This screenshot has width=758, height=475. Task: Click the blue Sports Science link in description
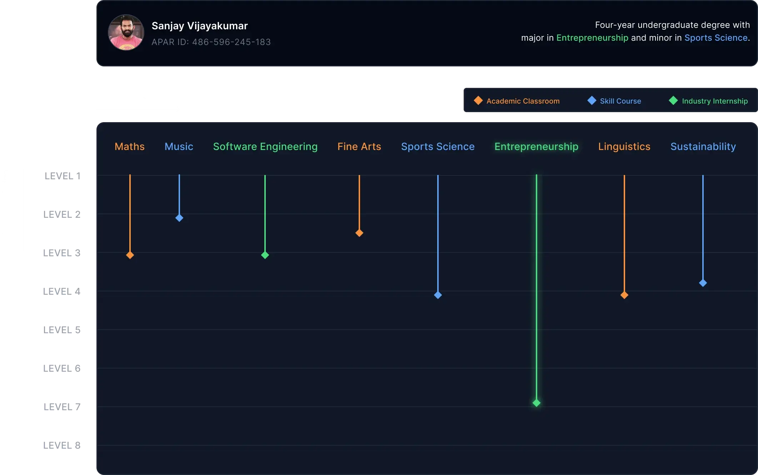pyautogui.click(x=716, y=38)
